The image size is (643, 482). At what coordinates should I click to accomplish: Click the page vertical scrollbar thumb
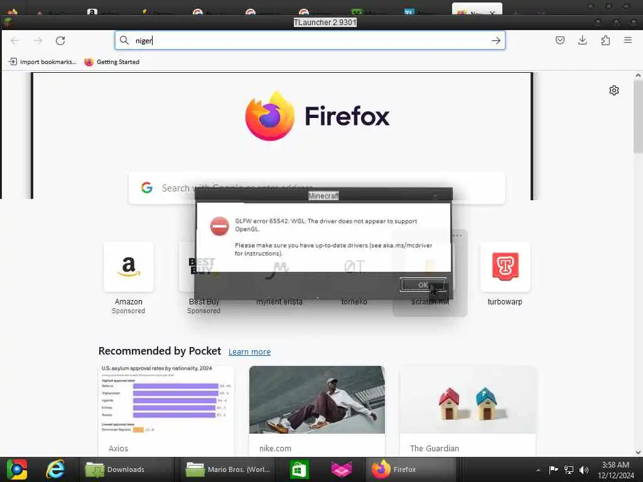coord(638,117)
